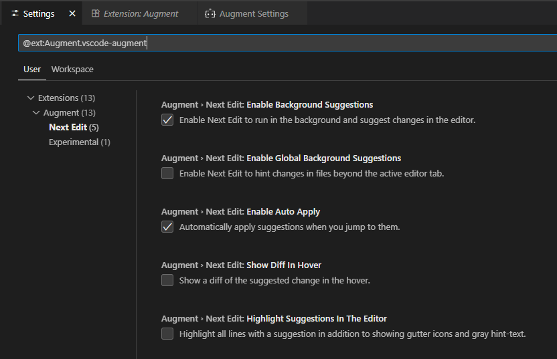Image resolution: width=557 pixels, height=359 pixels.
Task: Click the sliders icon on the Settings tab
Action: 15,13
